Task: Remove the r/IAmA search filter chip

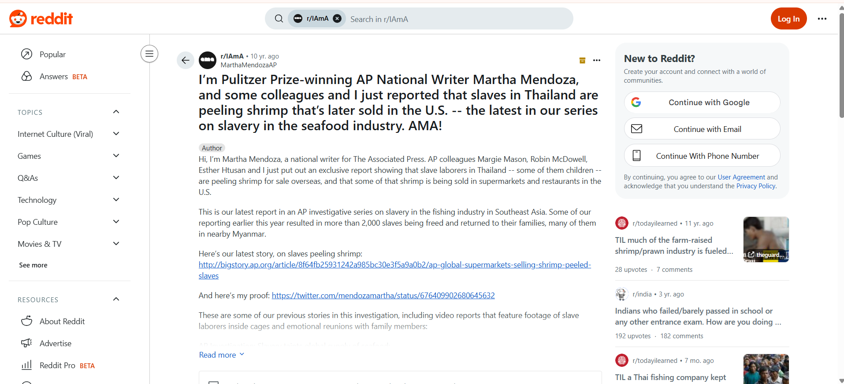Action: [x=337, y=18]
